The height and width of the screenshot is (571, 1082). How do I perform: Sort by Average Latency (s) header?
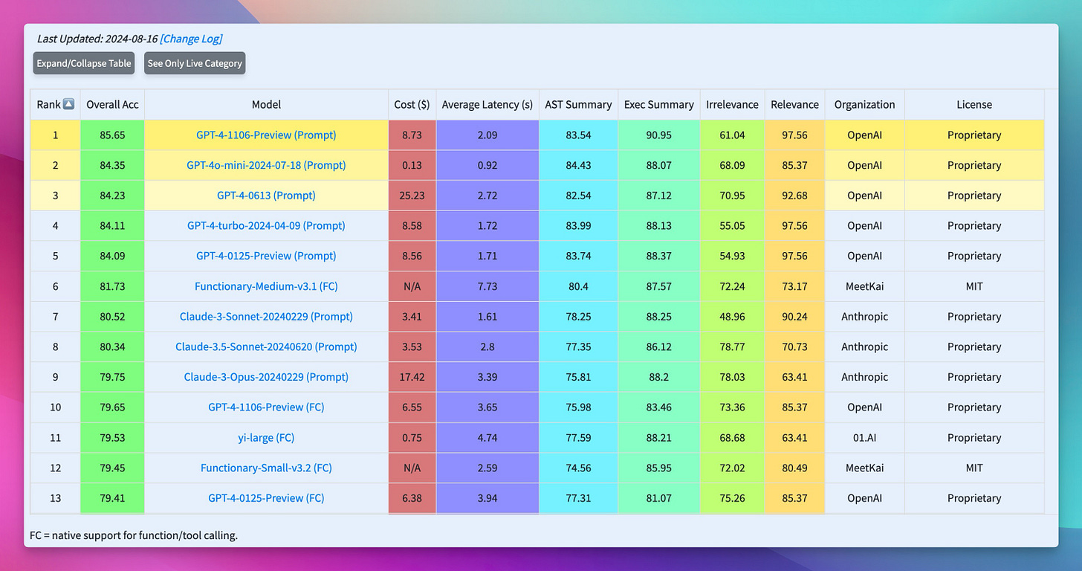point(487,105)
